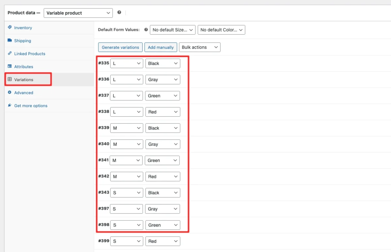
Task: Open the No default Size dropdown
Action: 172,30
